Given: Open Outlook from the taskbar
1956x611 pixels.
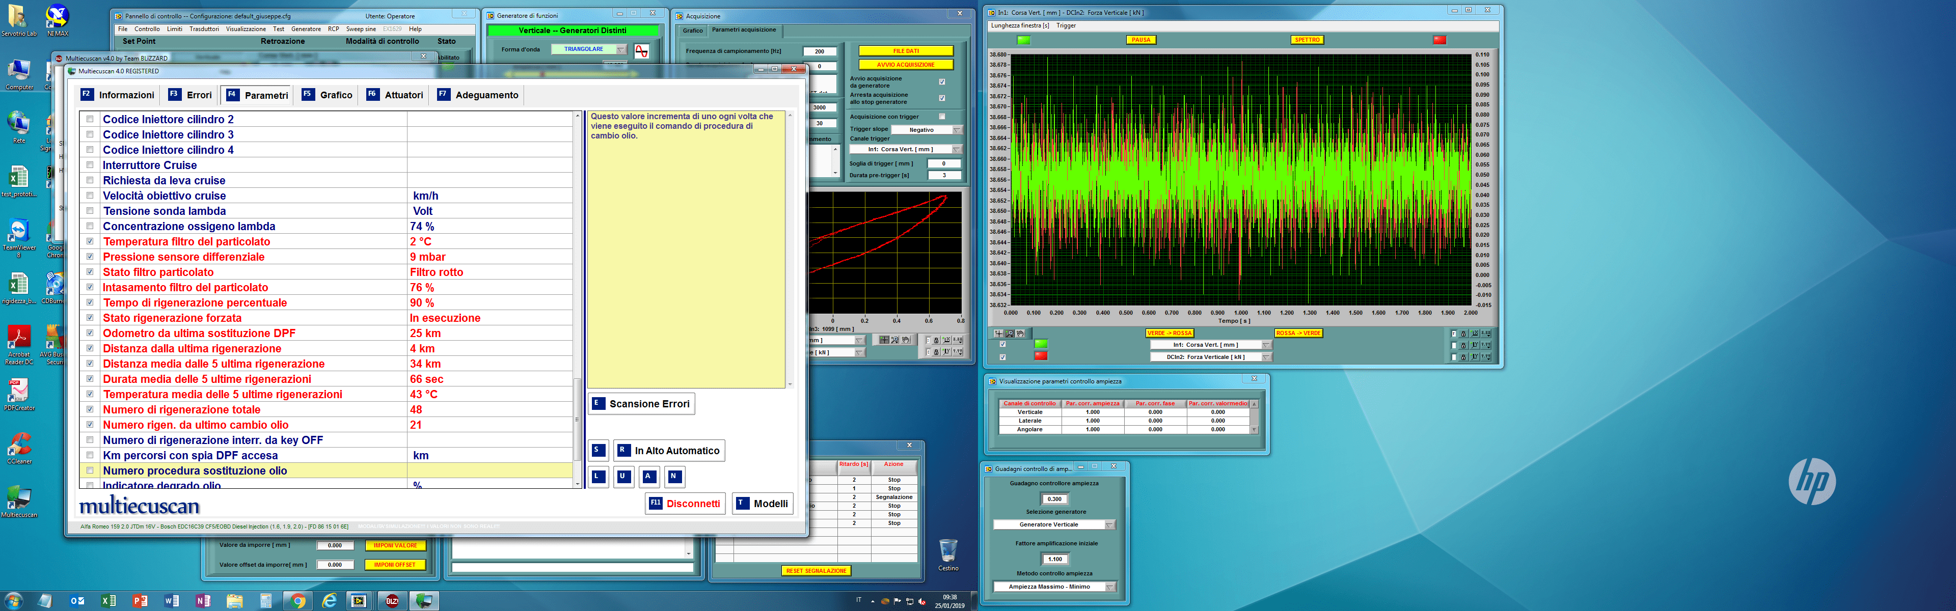Looking at the screenshot, I should pos(77,601).
